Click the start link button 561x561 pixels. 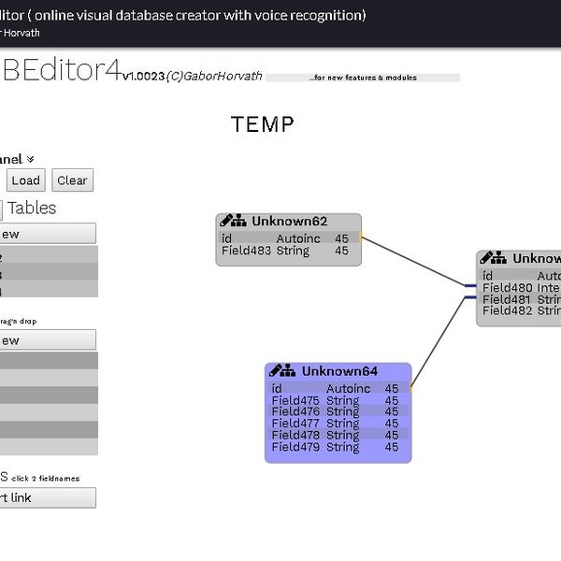(48, 497)
